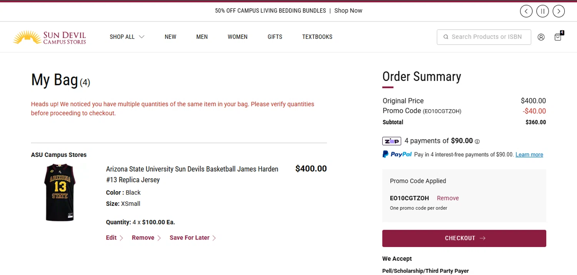Pause the promo banner carousel
577x275 pixels.
[542, 11]
